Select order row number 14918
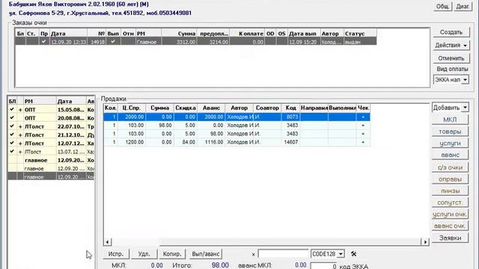 coord(195,42)
